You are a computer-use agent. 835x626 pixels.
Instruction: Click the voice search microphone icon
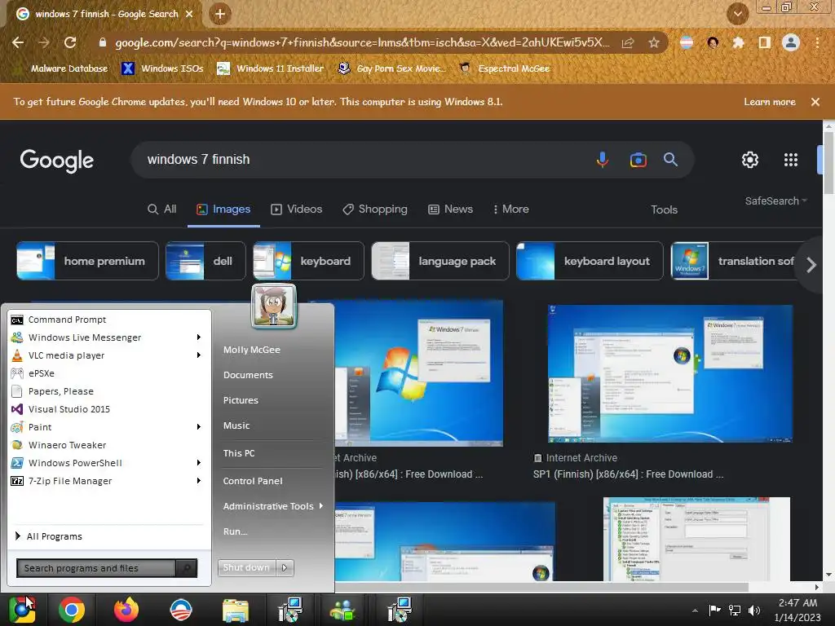pyautogui.click(x=603, y=159)
